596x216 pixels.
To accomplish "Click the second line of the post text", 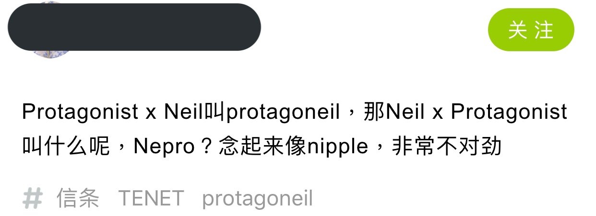I will click(262, 147).
